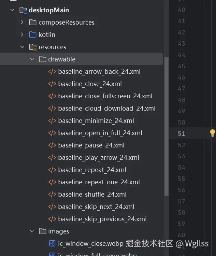Select the kotlin folder name
Viewport: 216px width, 256px height.
[x=47, y=34]
